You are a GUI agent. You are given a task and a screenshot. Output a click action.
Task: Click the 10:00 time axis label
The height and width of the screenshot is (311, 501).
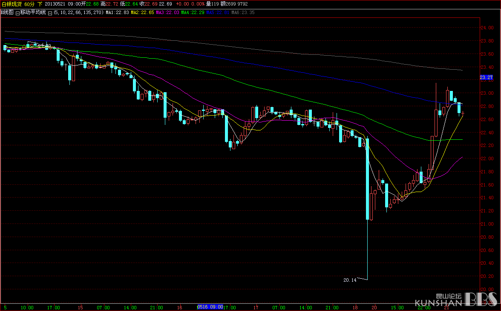(x=27, y=308)
